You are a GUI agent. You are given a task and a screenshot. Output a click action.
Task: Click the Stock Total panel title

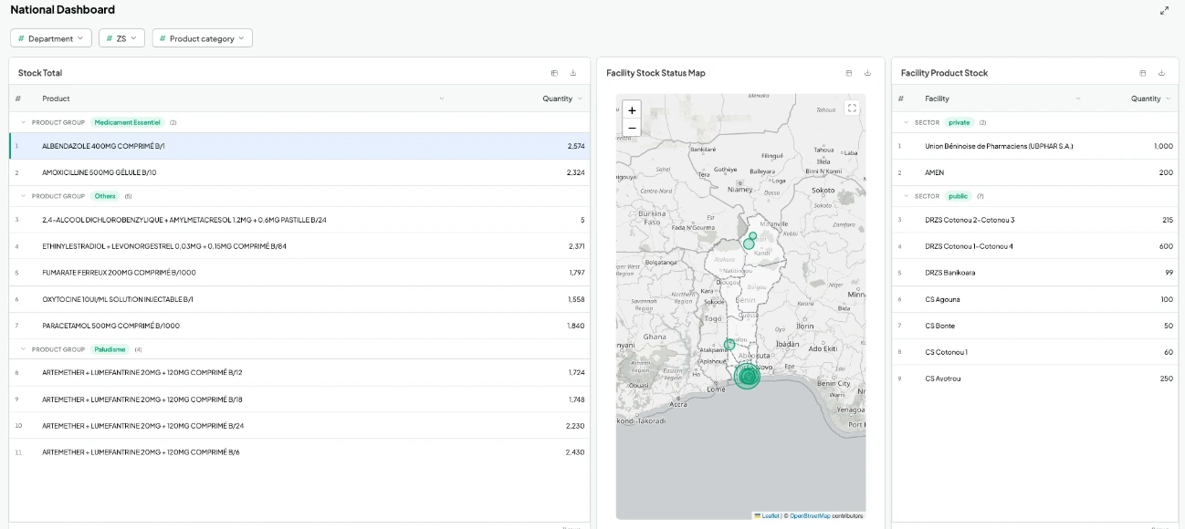(x=40, y=73)
